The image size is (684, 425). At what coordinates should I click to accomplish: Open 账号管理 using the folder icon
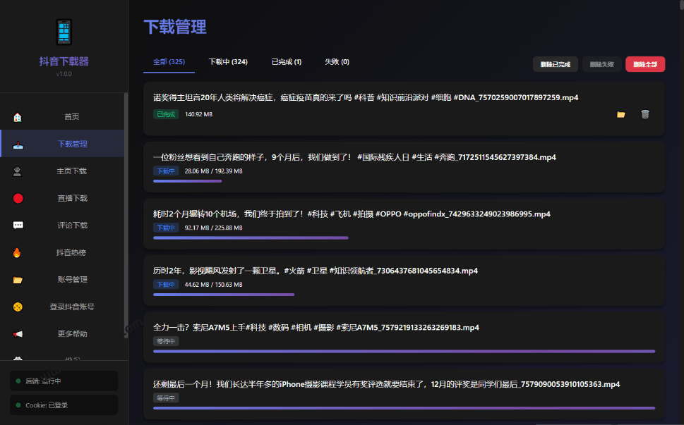tap(18, 279)
